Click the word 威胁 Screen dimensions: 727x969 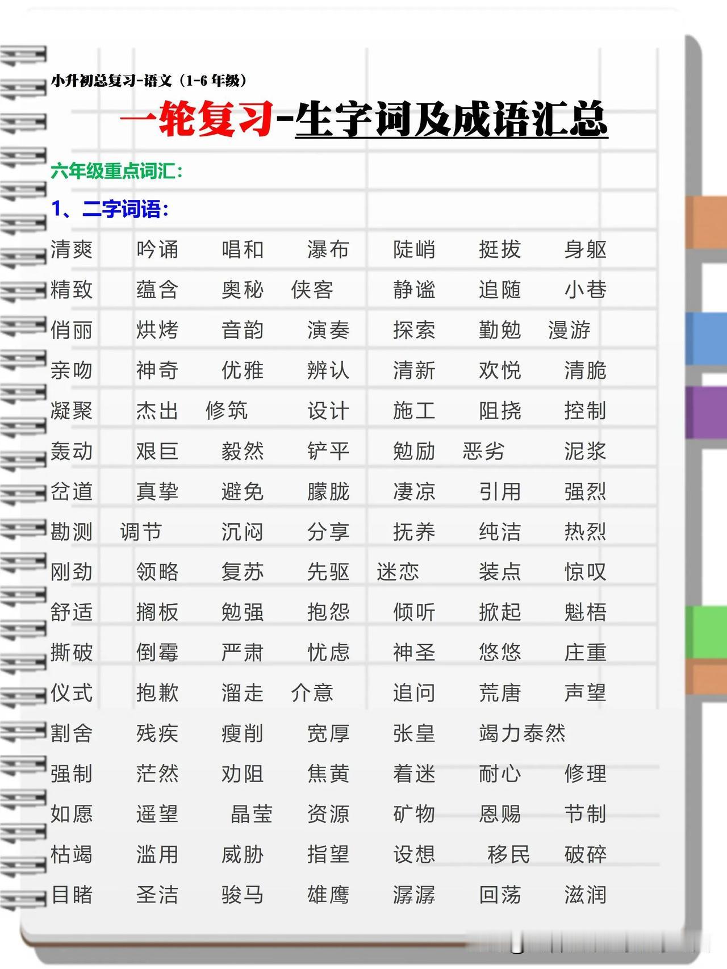tap(243, 854)
